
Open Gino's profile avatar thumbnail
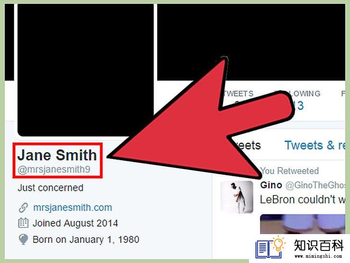pos(237,197)
